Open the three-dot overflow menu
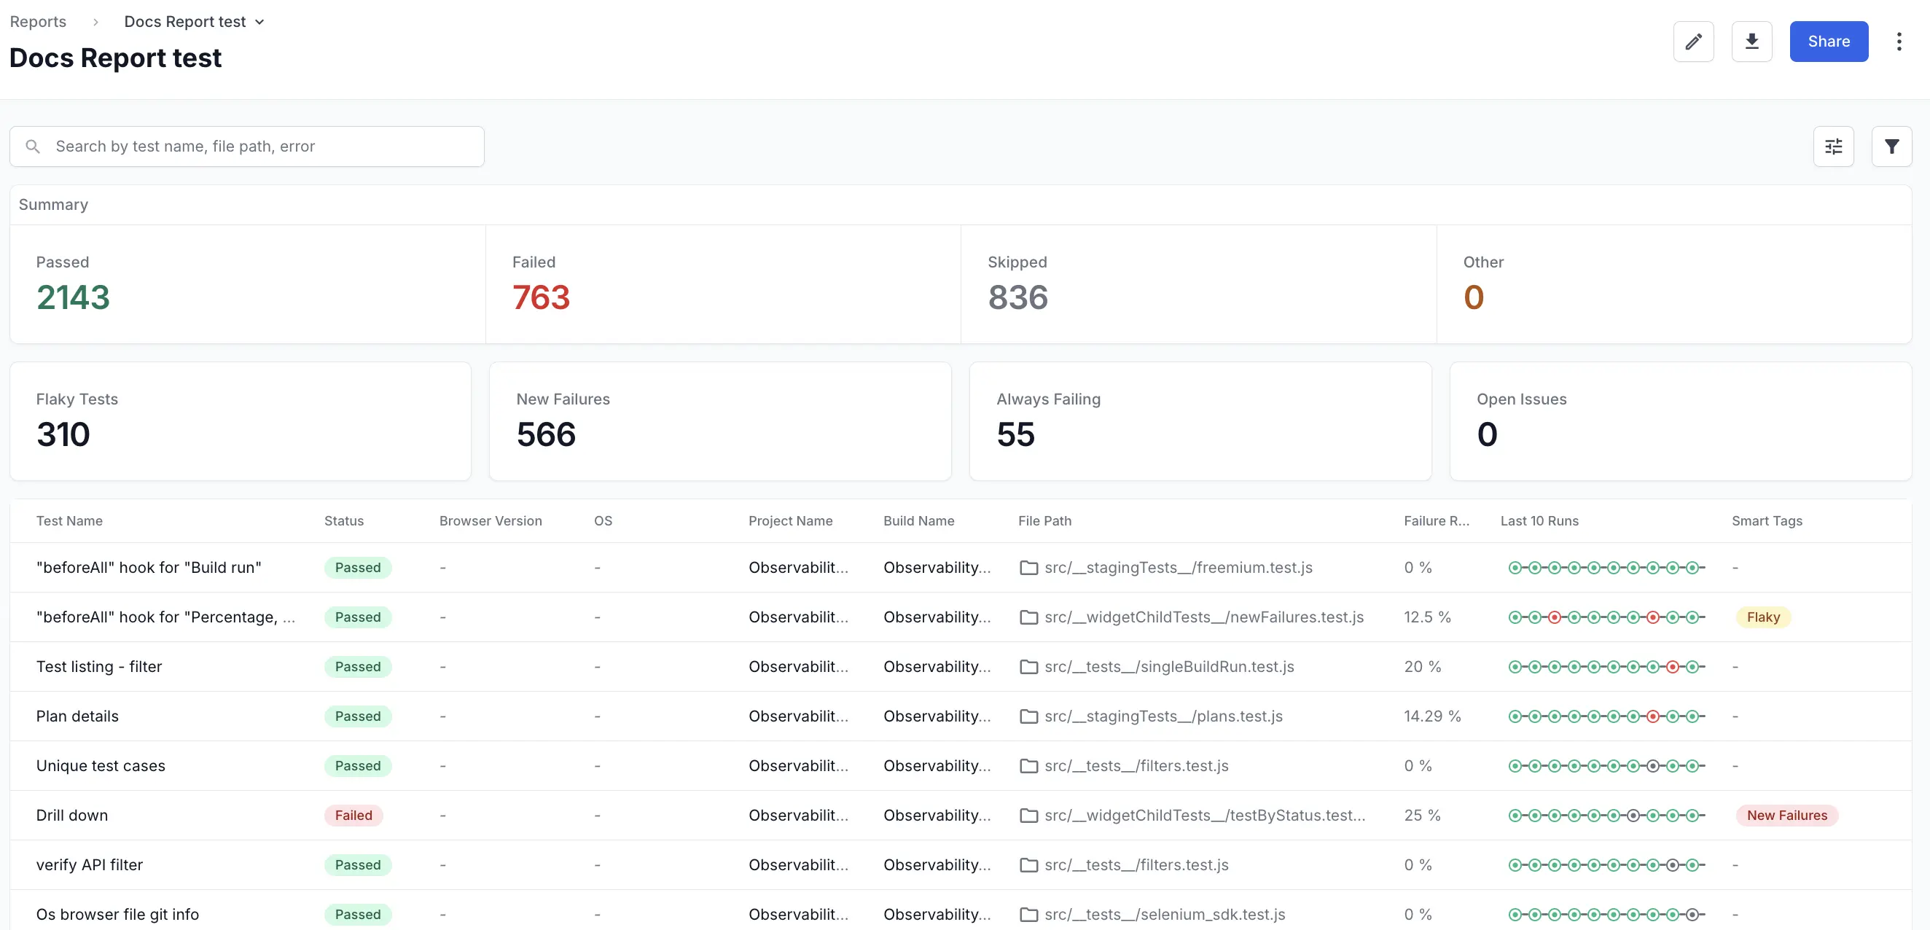This screenshot has height=930, width=1930. 1899,42
